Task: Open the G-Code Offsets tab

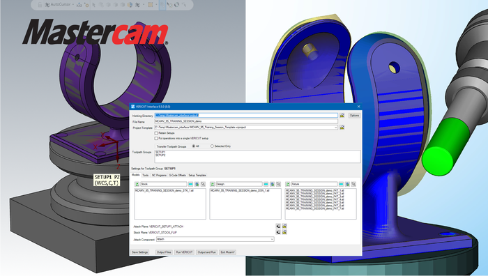Action: [x=177, y=175]
